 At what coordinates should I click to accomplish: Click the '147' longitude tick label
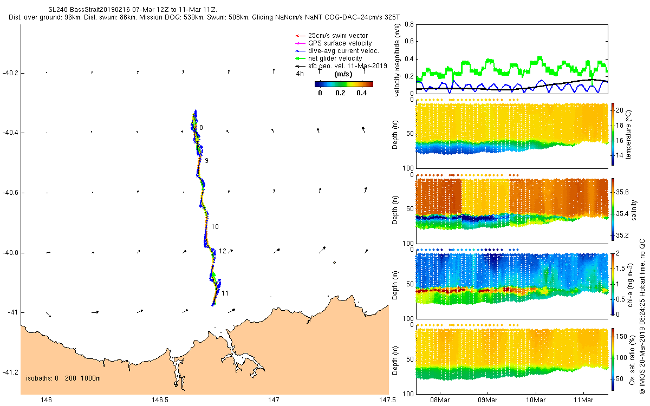(274, 400)
